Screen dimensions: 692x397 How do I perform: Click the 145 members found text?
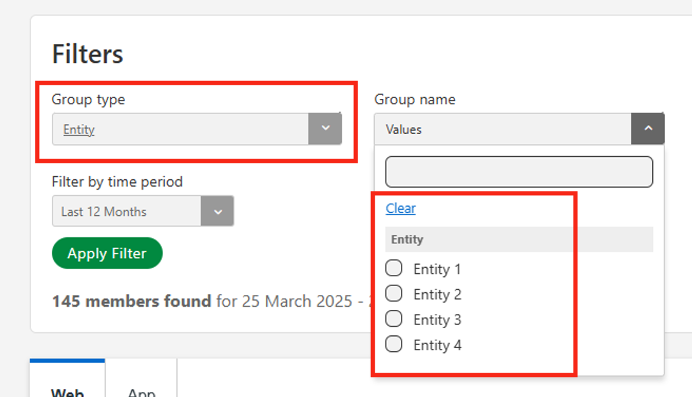[132, 301]
